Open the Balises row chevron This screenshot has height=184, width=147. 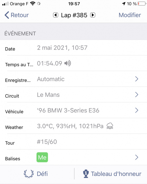tap(137, 157)
